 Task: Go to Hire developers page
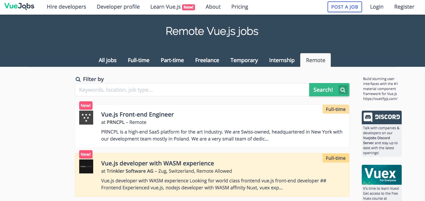pyautogui.click(x=66, y=7)
